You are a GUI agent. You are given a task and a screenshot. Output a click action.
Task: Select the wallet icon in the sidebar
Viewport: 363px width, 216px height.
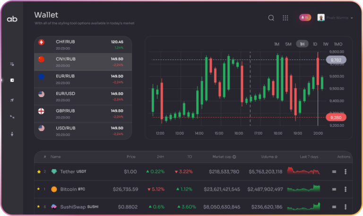(12, 80)
